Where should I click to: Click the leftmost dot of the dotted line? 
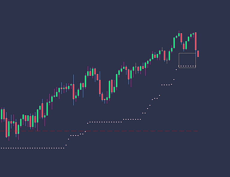pos(1,148)
